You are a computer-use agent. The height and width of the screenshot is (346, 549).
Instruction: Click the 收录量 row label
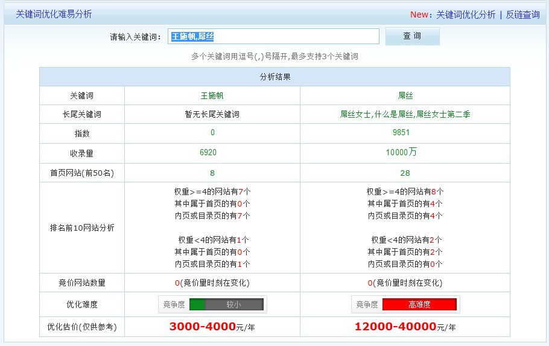pyautogui.click(x=82, y=153)
